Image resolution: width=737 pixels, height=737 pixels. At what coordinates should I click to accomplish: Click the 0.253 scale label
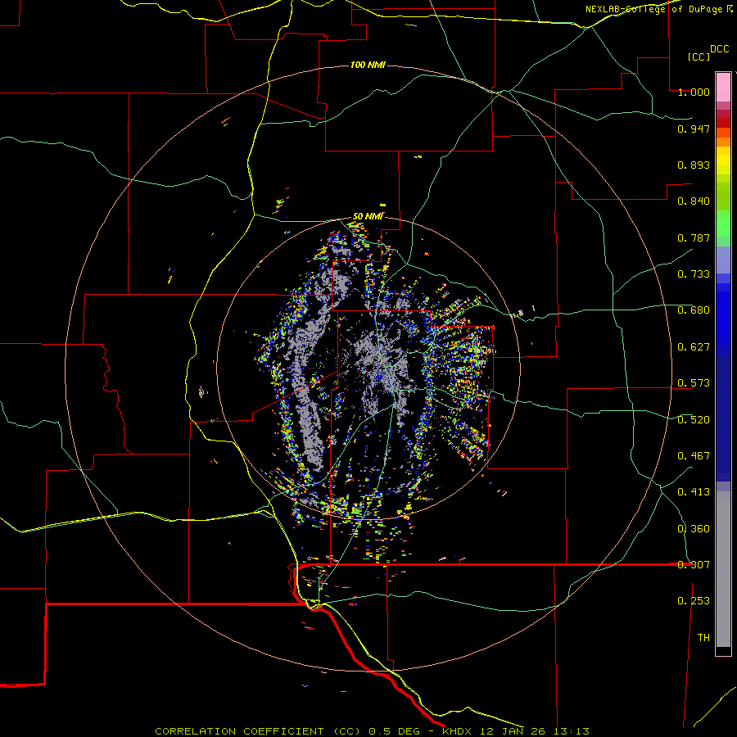coord(694,601)
